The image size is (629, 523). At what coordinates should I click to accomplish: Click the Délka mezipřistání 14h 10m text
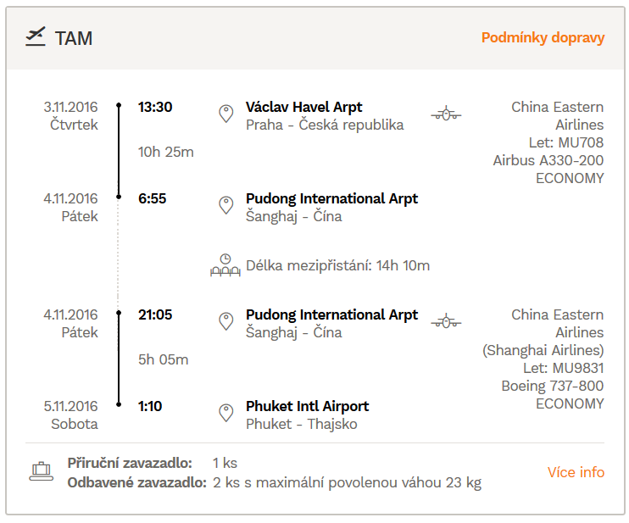337,265
